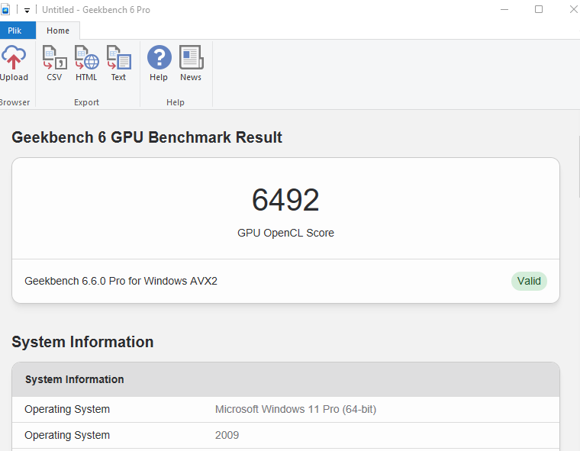Click the Geekbench app icon in title bar
The width and height of the screenshot is (580, 451).
(5, 10)
